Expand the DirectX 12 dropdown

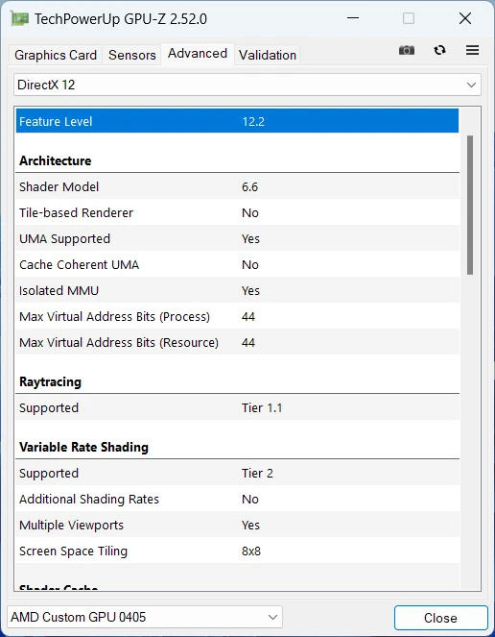(x=247, y=85)
